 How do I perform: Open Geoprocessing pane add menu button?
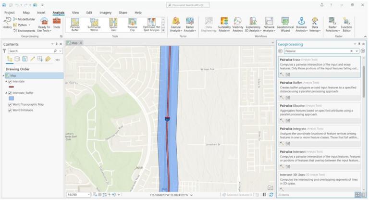[363, 51]
